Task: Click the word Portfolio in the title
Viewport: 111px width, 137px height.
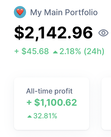Action: [81, 12]
